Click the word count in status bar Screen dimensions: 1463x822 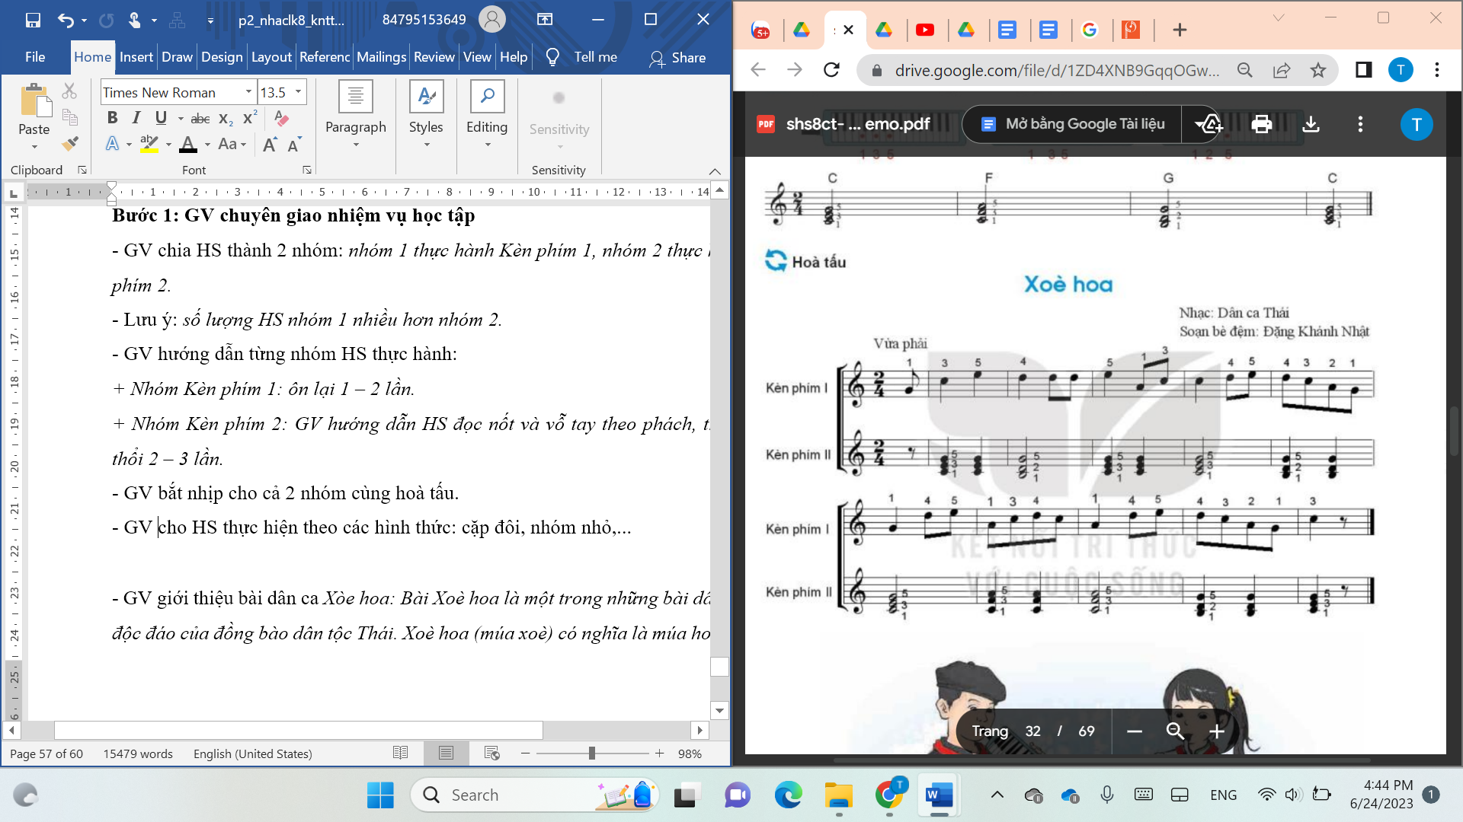(138, 753)
